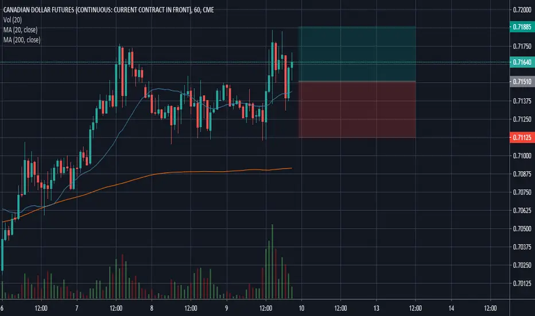
Task: Click date label 8 on time axis
Action: [152, 308]
